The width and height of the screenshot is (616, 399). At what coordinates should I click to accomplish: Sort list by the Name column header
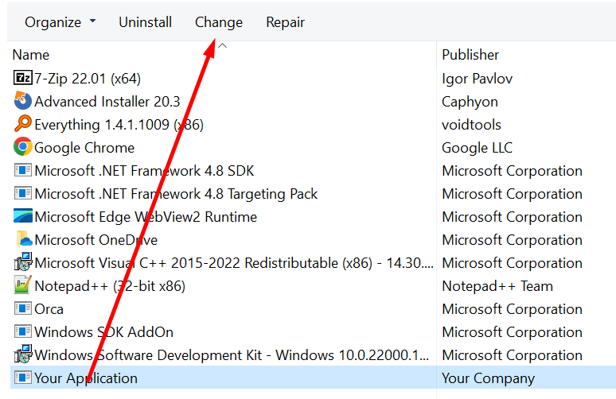coord(31,55)
